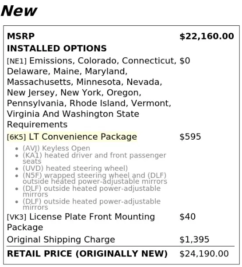The image size is (242, 267).
Task: Click the Original Shipping Charge label
Action: [61, 240]
